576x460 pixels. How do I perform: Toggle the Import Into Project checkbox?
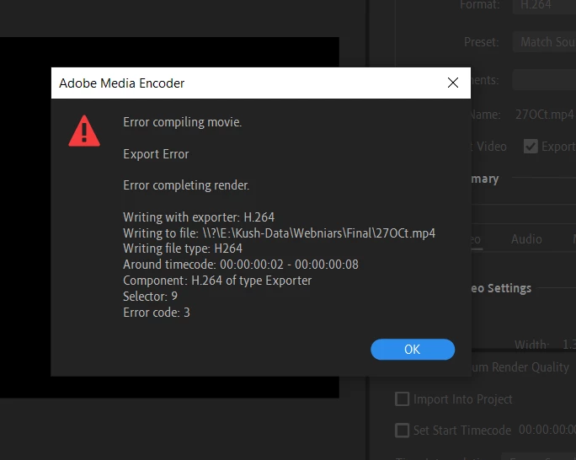(403, 399)
